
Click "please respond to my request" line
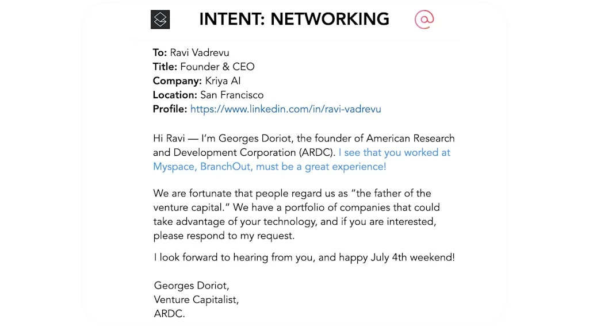(223, 236)
